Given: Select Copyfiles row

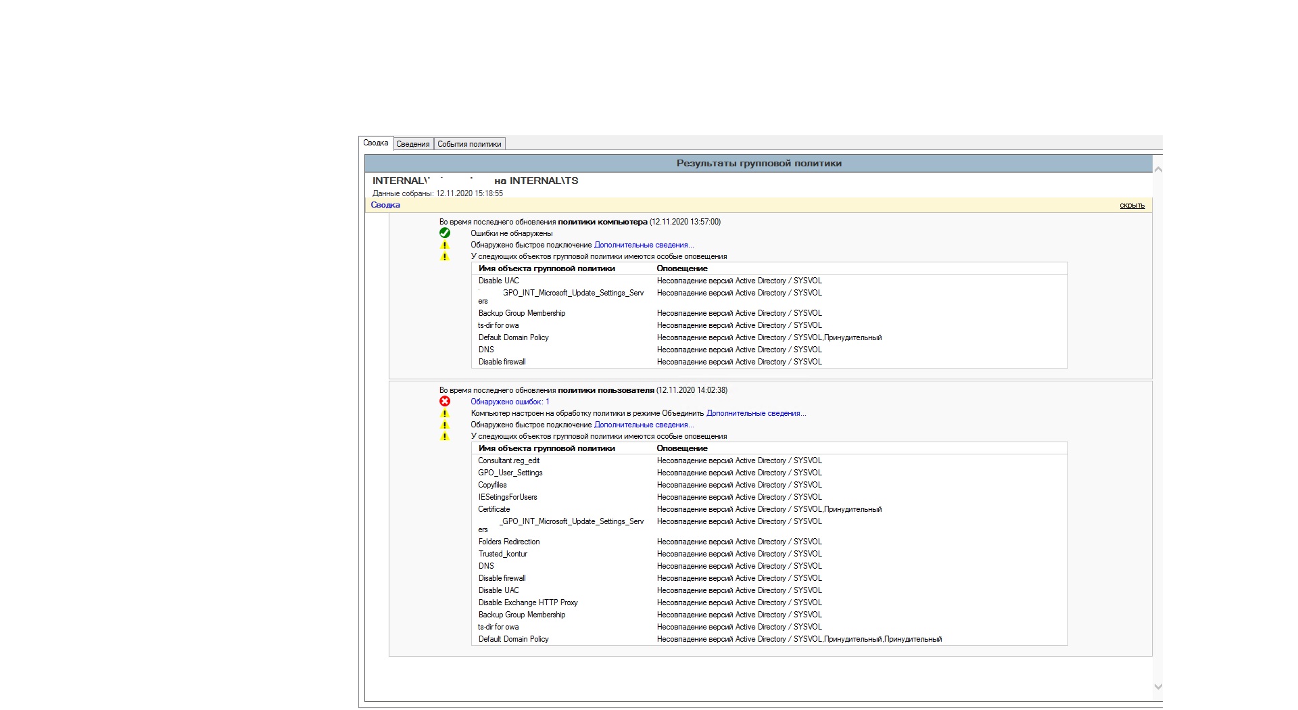Looking at the screenshot, I should pyautogui.click(x=769, y=485).
